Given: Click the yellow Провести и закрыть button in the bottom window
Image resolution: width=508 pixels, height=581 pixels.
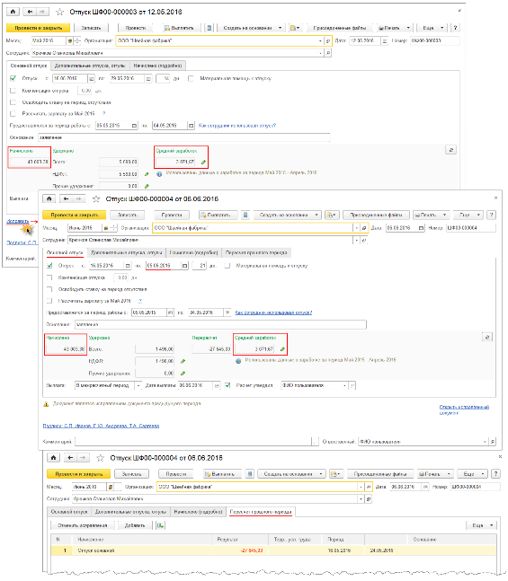Looking at the screenshot, I should [78, 474].
